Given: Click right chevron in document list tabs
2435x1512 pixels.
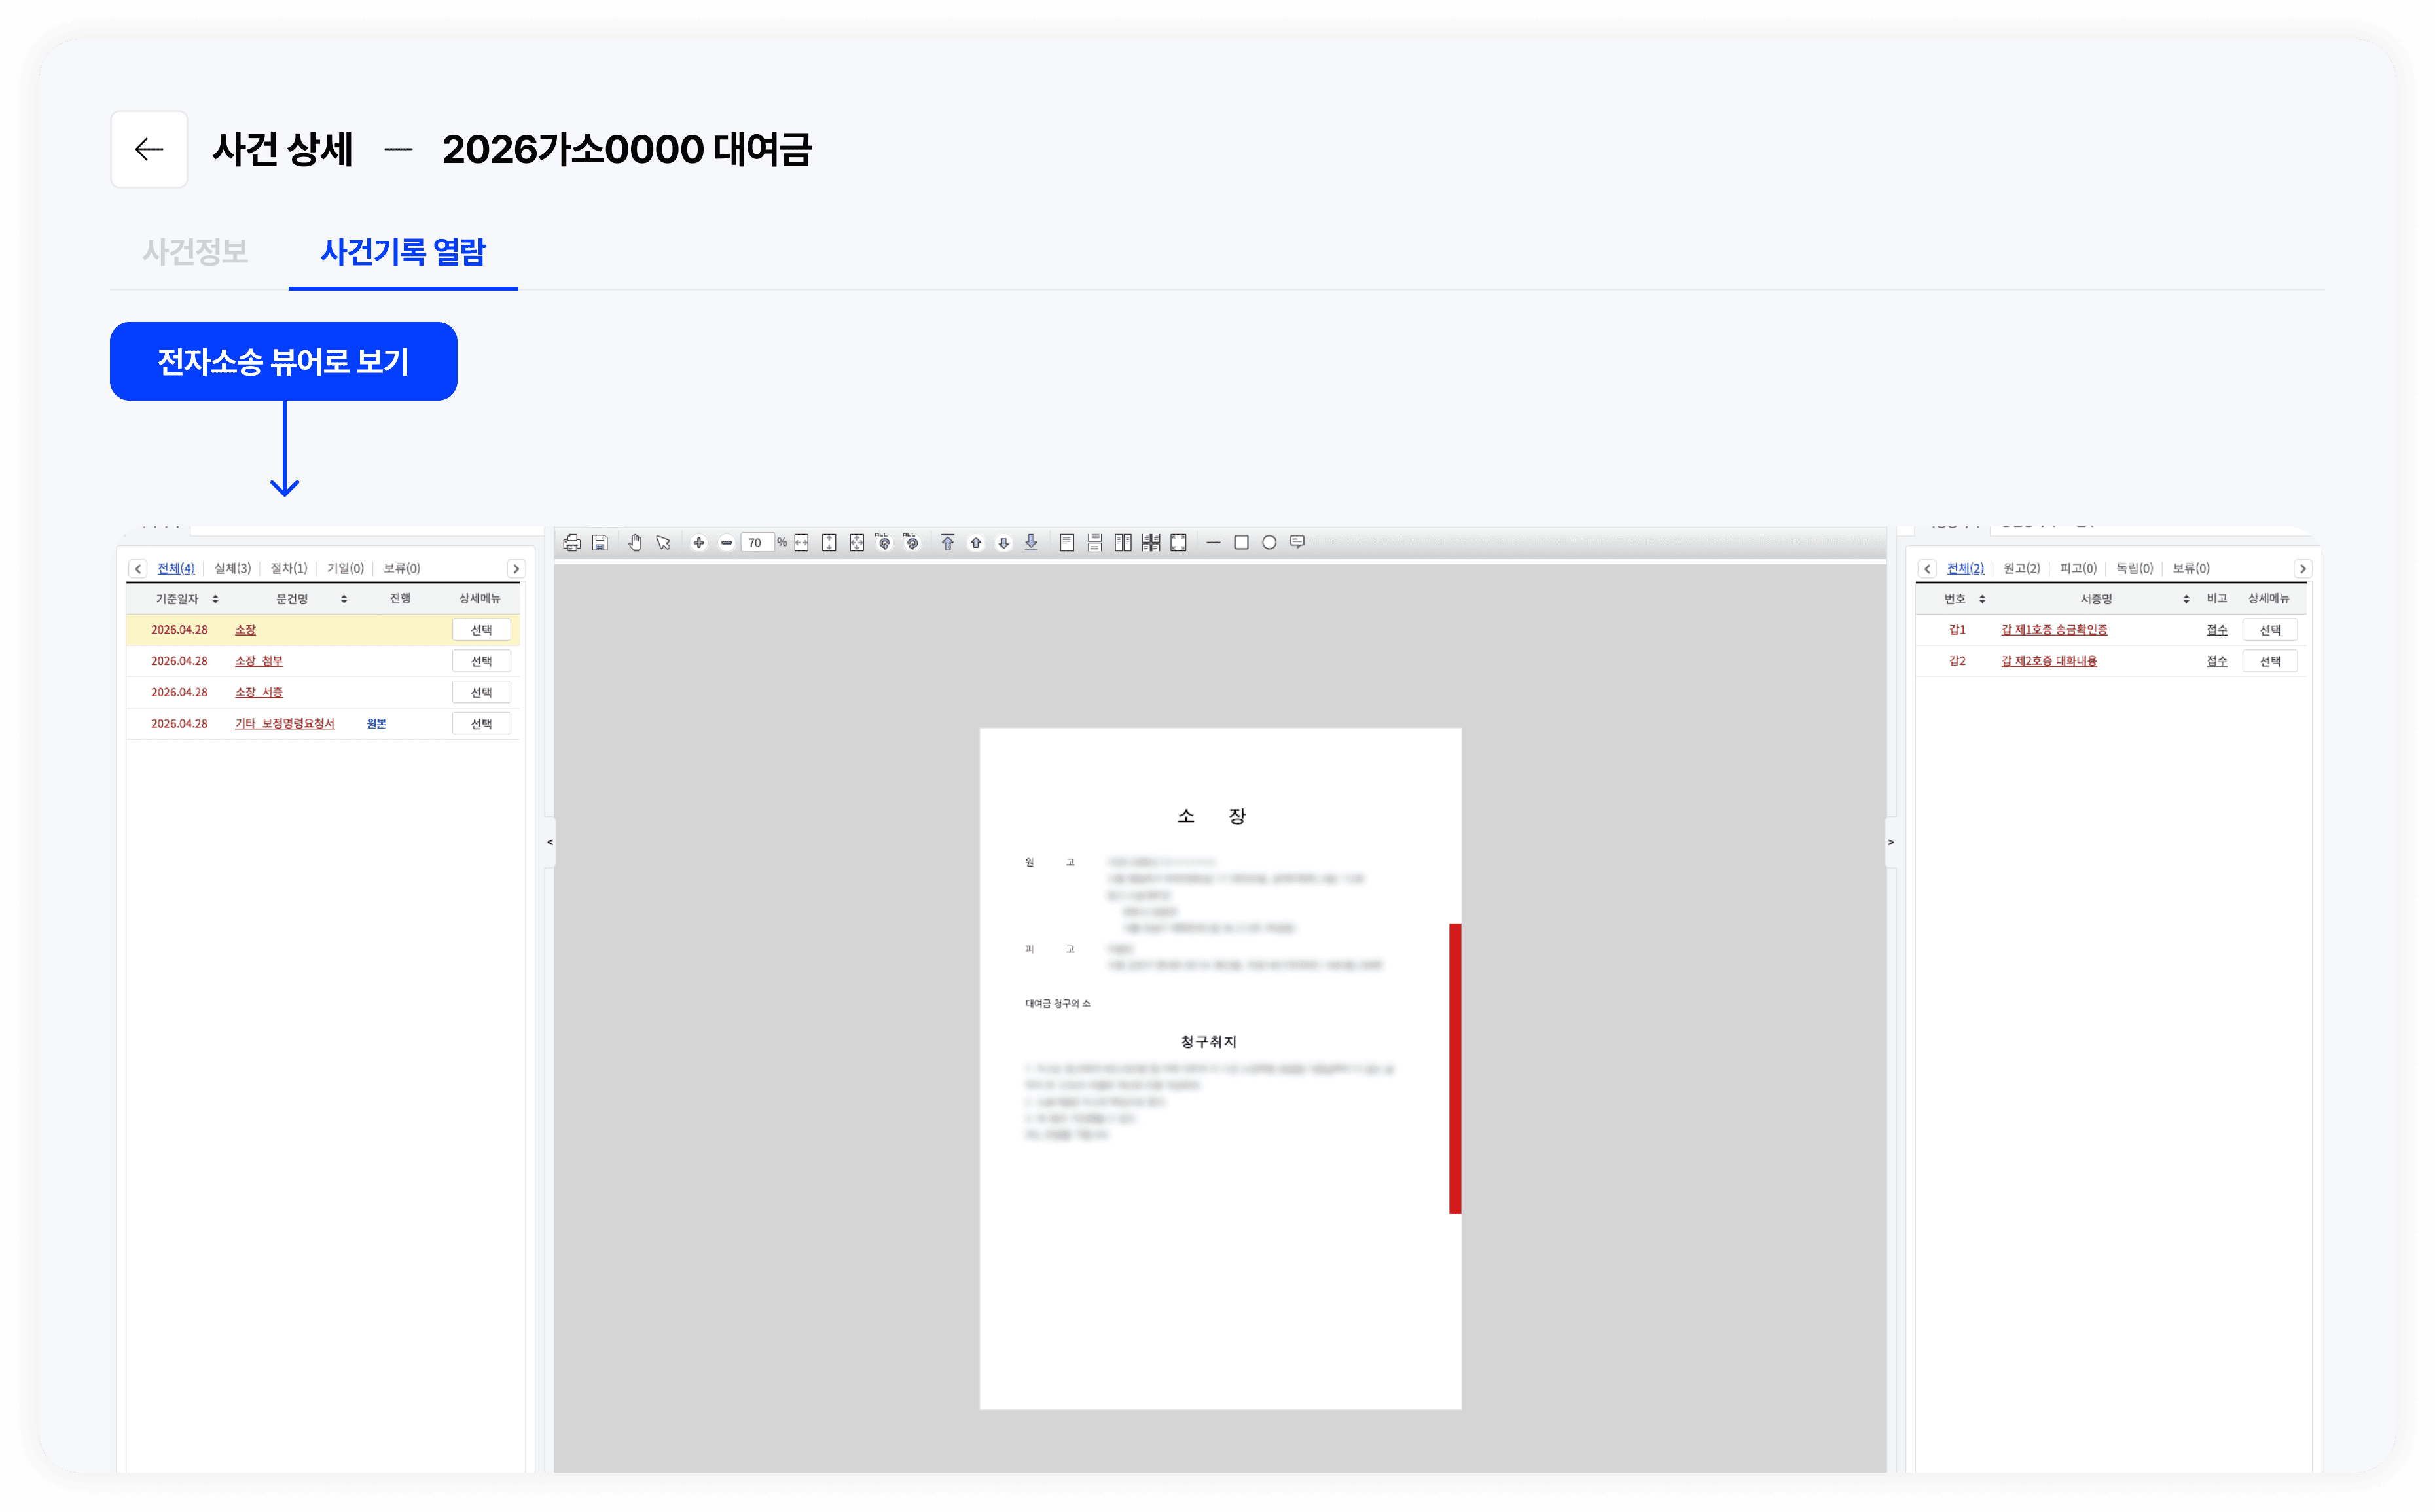Looking at the screenshot, I should (x=516, y=569).
